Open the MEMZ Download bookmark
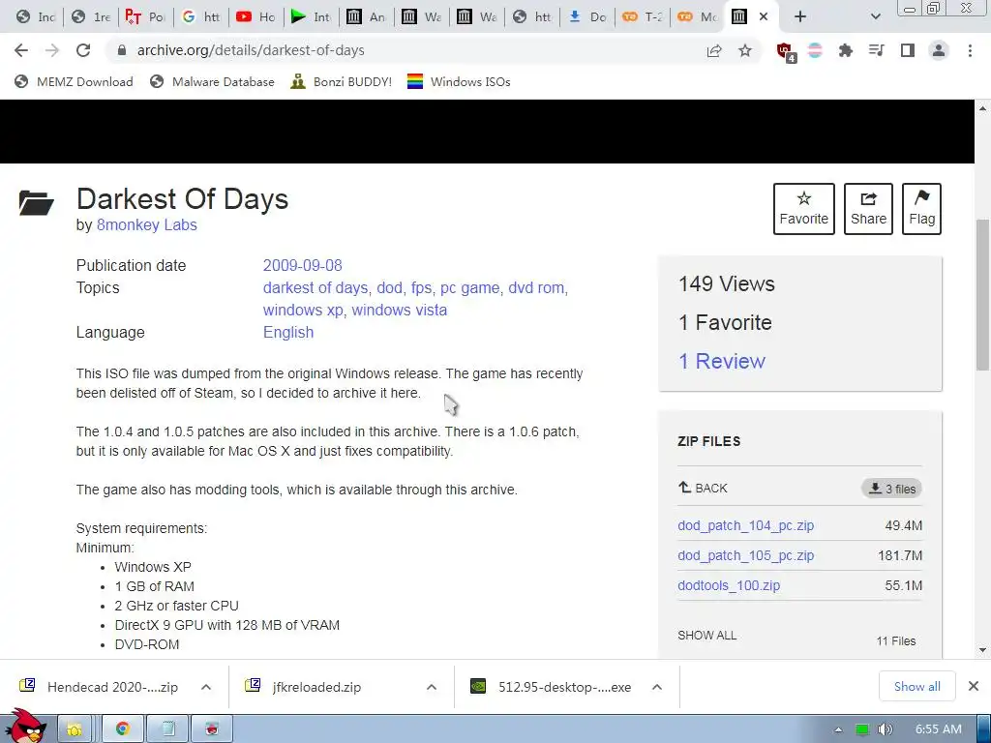 tap(74, 81)
